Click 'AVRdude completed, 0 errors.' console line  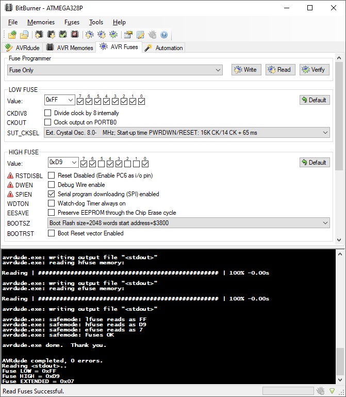click(x=52, y=360)
